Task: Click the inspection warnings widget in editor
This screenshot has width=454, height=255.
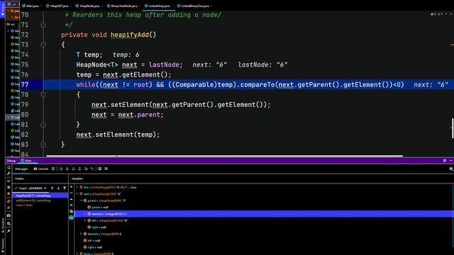Action: click(437, 14)
